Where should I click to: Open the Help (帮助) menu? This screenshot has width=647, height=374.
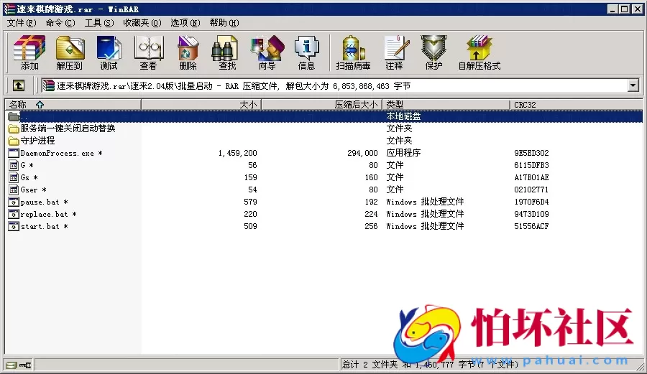click(224, 23)
